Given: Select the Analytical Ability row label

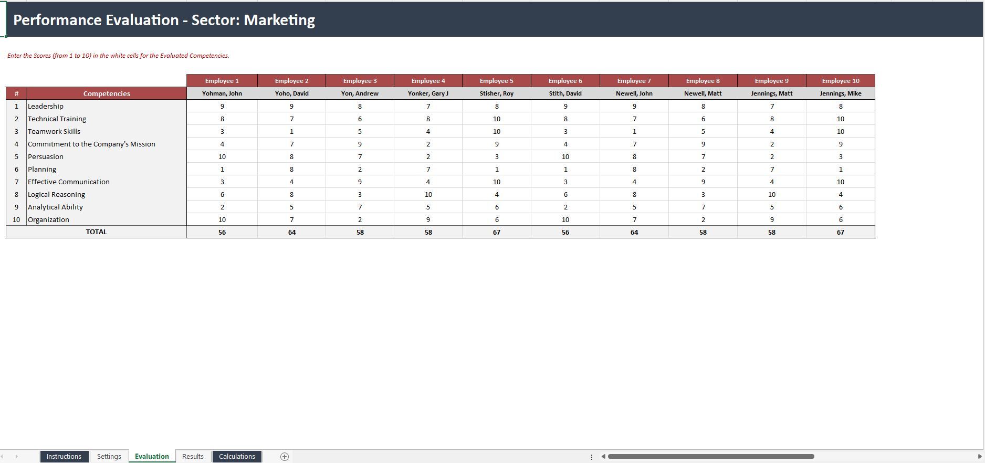Looking at the screenshot, I should pos(107,207).
